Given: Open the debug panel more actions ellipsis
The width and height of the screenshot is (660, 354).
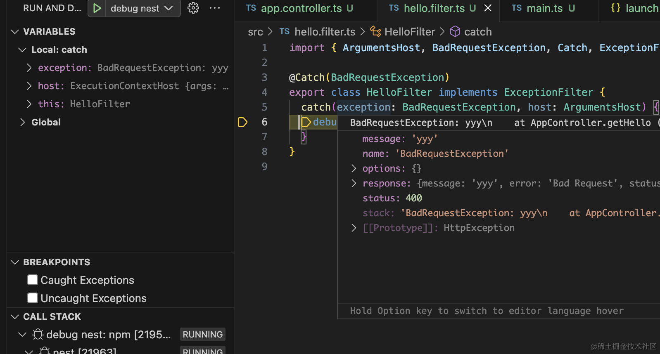Looking at the screenshot, I should coord(215,8).
